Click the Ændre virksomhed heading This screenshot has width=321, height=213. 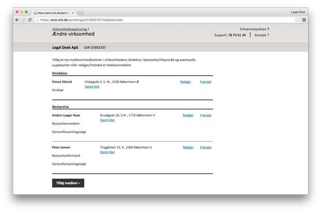74,34
